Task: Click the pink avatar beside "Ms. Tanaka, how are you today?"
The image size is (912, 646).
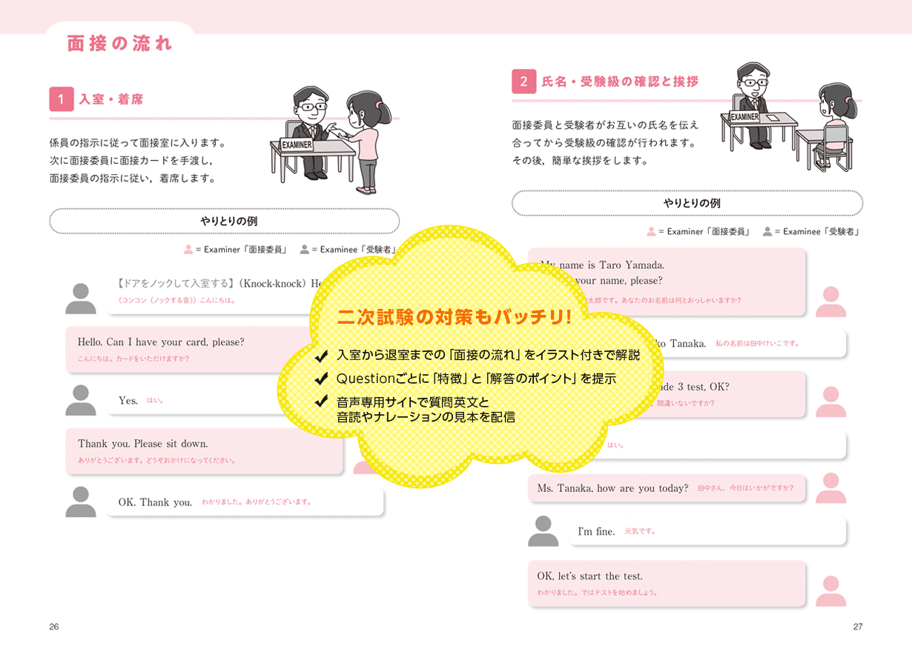Action: (830, 488)
